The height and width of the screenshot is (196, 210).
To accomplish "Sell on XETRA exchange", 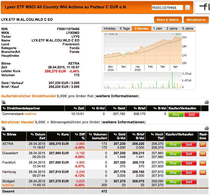I will click(x=189, y=144).
